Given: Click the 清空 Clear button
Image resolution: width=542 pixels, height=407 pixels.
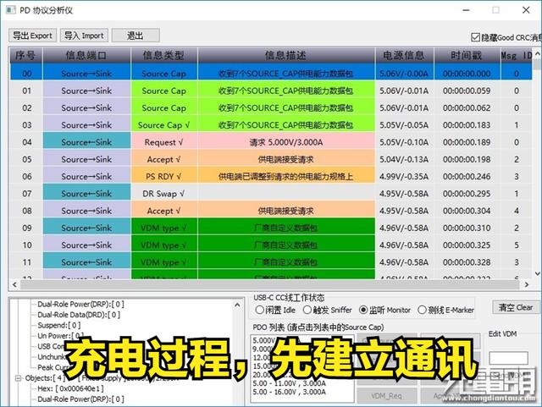Looking at the screenshot, I should (x=516, y=307).
